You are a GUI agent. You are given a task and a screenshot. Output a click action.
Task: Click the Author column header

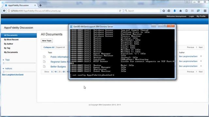click(x=182, y=53)
